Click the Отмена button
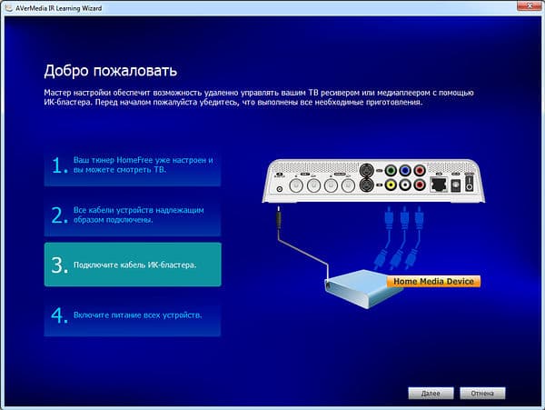Image resolution: width=545 pixels, height=410 pixels. point(482,394)
